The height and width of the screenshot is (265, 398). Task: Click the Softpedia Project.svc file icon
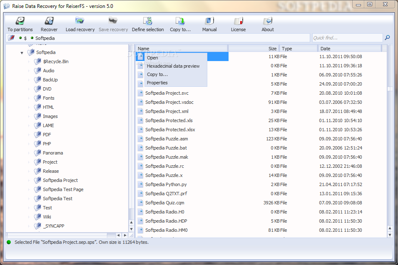click(140, 93)
